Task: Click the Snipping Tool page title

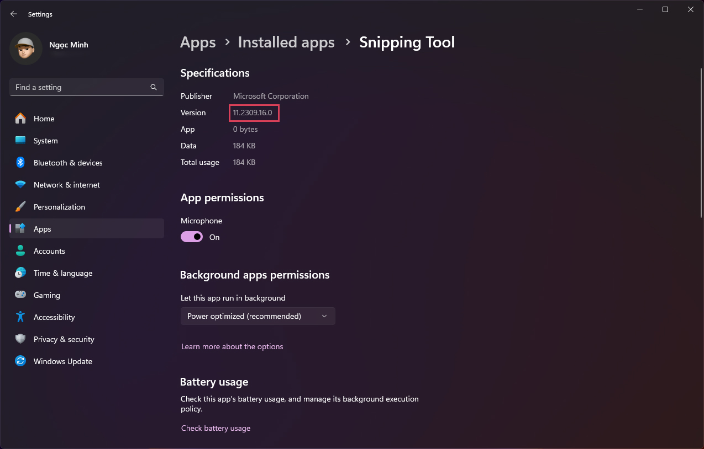Action: click(x=407, y=42)
